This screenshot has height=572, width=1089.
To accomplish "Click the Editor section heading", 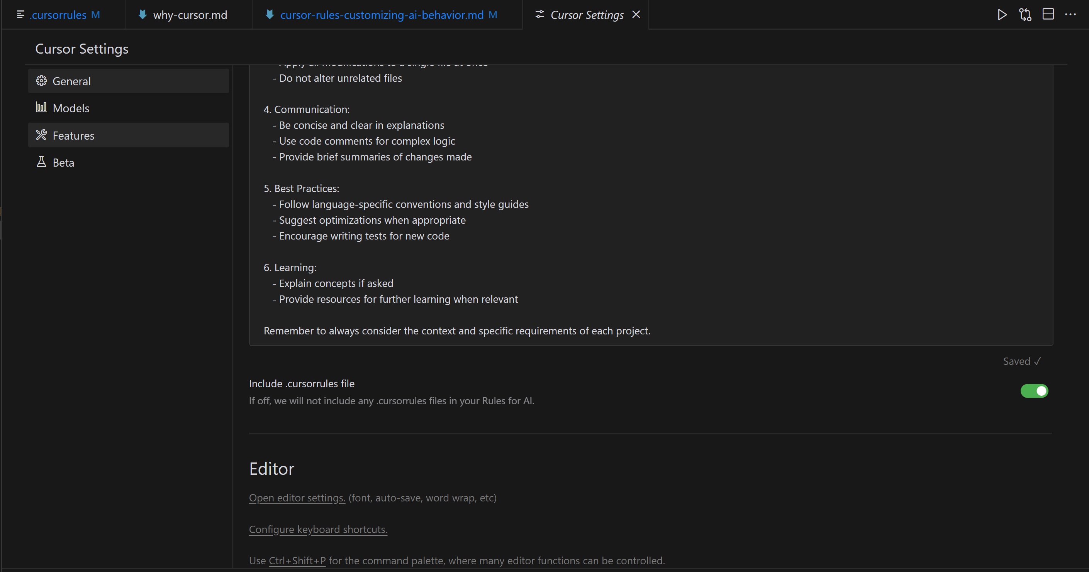I will coord(271,469).
